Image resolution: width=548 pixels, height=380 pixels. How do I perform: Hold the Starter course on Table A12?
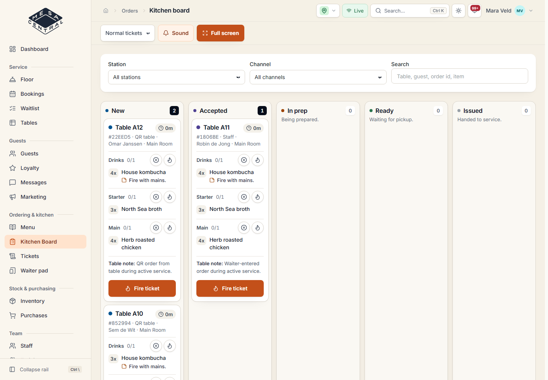pos(156,197)
